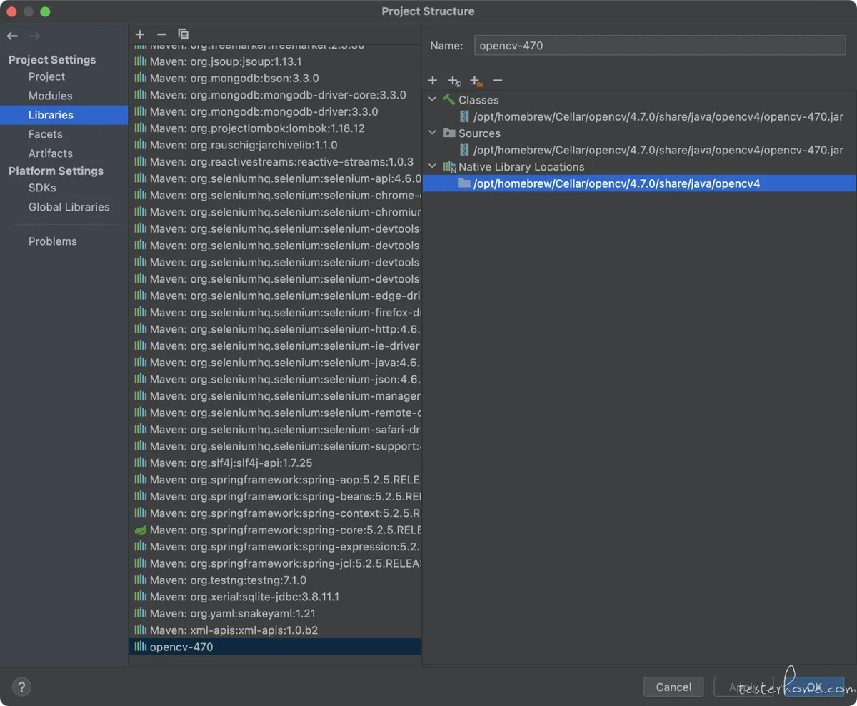Go back using the left arrow
This screenshot has height=706, width=857.
point(12,36)
